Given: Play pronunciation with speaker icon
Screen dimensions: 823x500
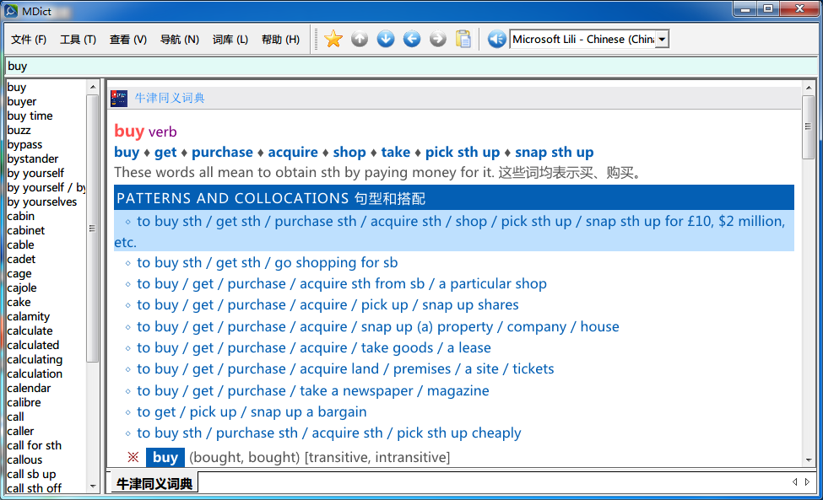Looking at the screenshot, I should 496,39.
